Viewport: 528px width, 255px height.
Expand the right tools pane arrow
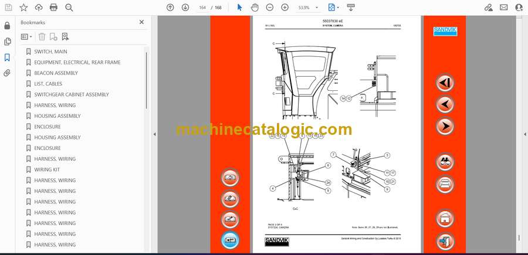524,134
